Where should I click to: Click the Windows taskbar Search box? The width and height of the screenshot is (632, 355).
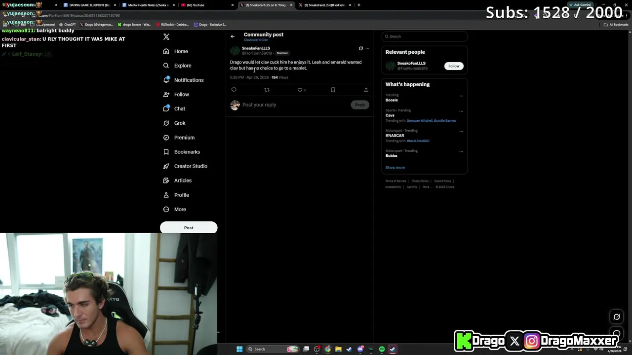point(273,349)
